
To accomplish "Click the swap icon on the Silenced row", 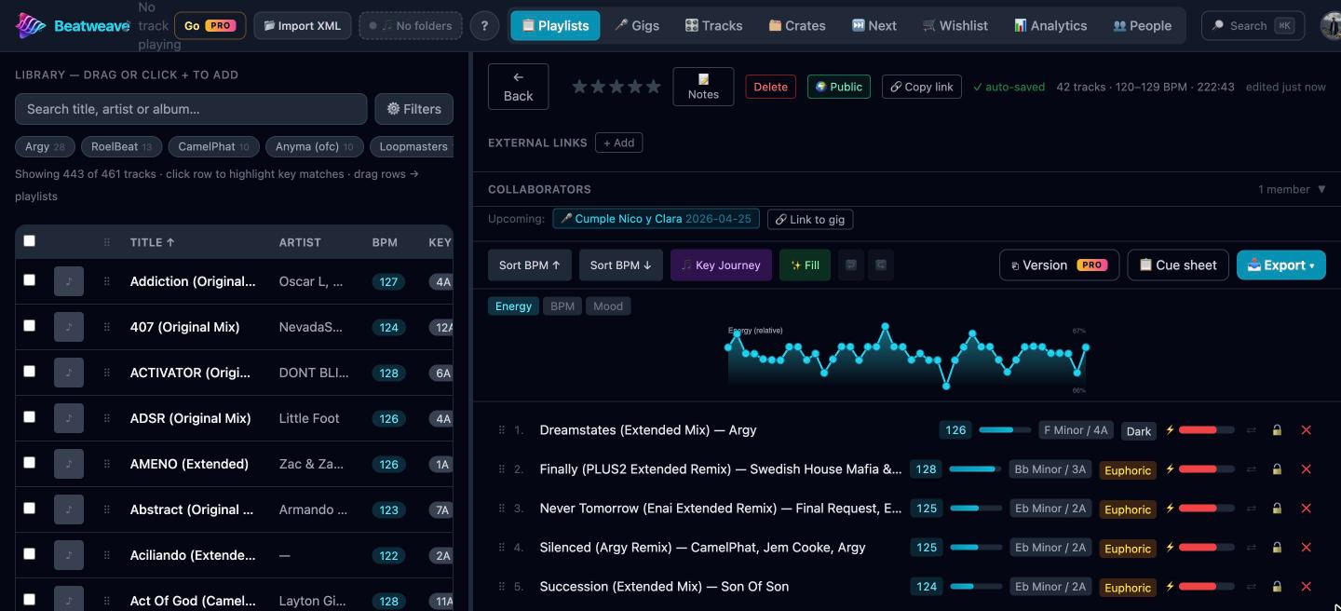I will pos(1251,548).
